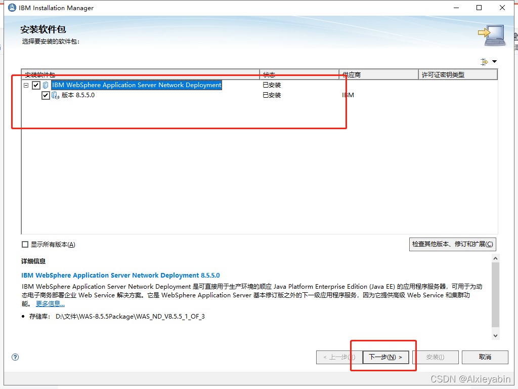Click the version 8.5.5.0 package icon
518x389 pixels.
[x=53, y=95]
